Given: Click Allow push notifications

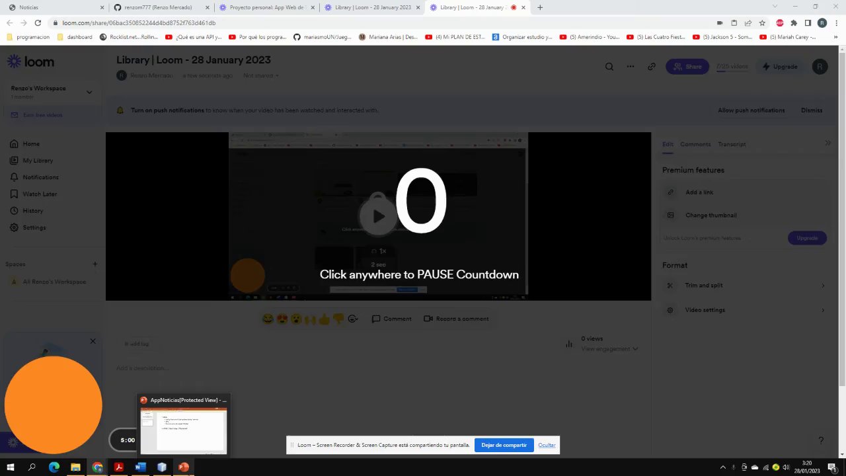Looking at the screenshot, I should coord(751,110).
